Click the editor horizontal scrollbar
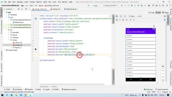 coord(72,84)
